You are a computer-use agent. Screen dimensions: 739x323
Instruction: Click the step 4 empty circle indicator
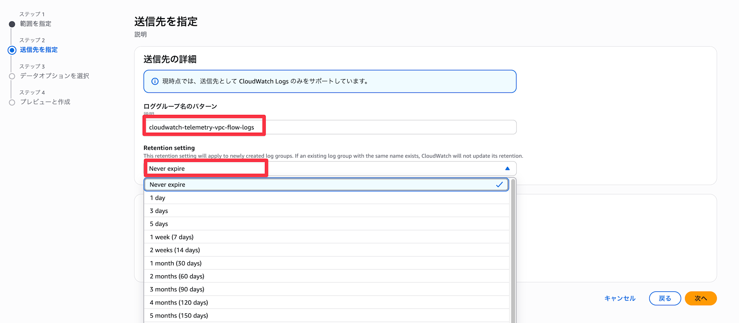pyautogui.click(x=12, y=102)
